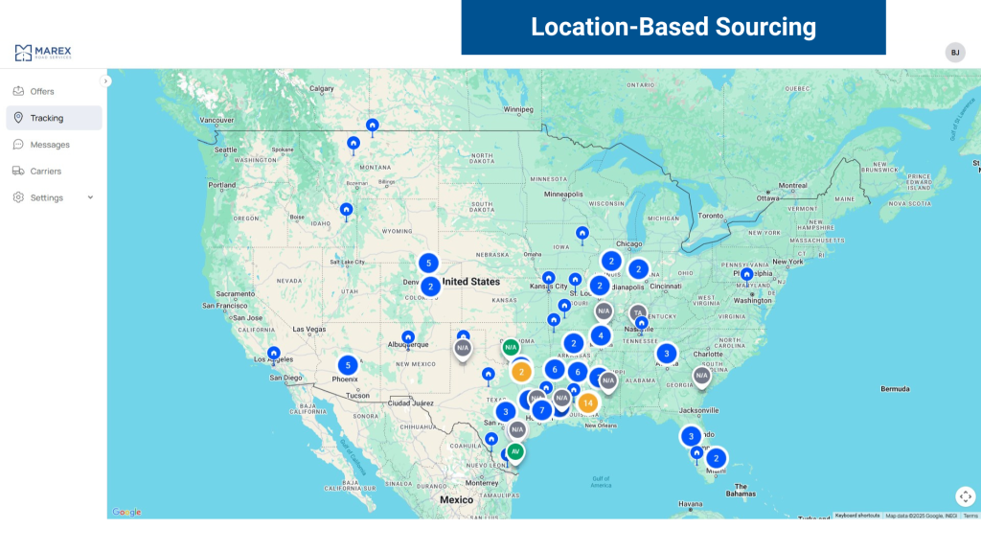Select the blue cluster of 5 near Phoenix
Screen dimensions: 981x552
(348, 365)
